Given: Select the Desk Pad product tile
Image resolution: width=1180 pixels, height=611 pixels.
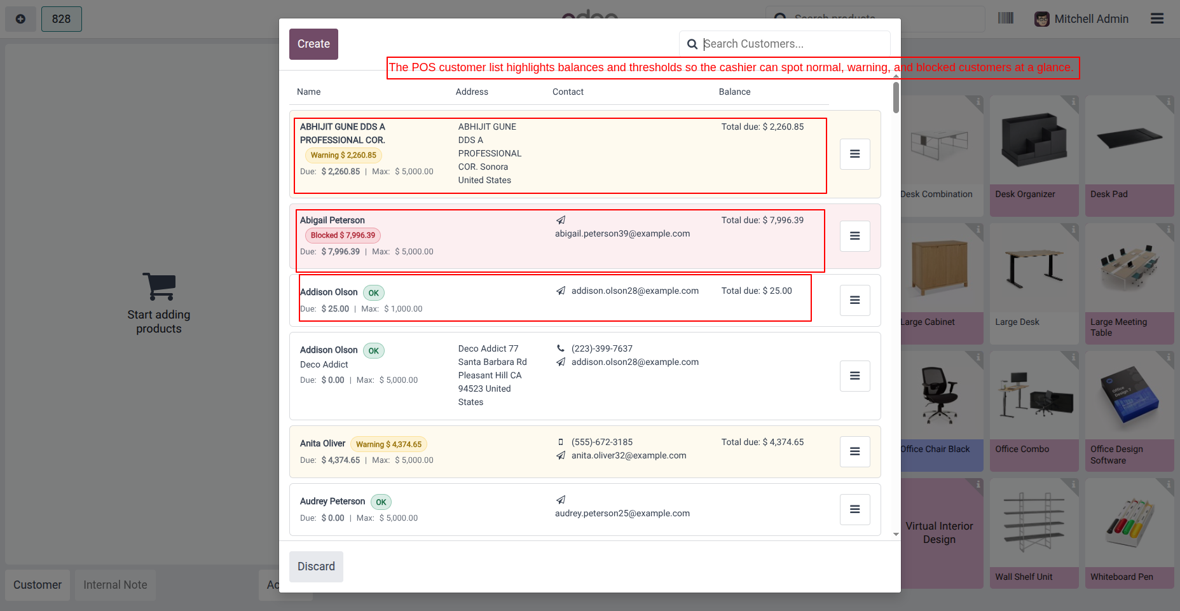Looking at the screenshot, I should pos(1130,156).
